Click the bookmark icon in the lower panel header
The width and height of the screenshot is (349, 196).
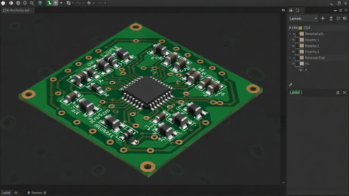coord(338,93)
